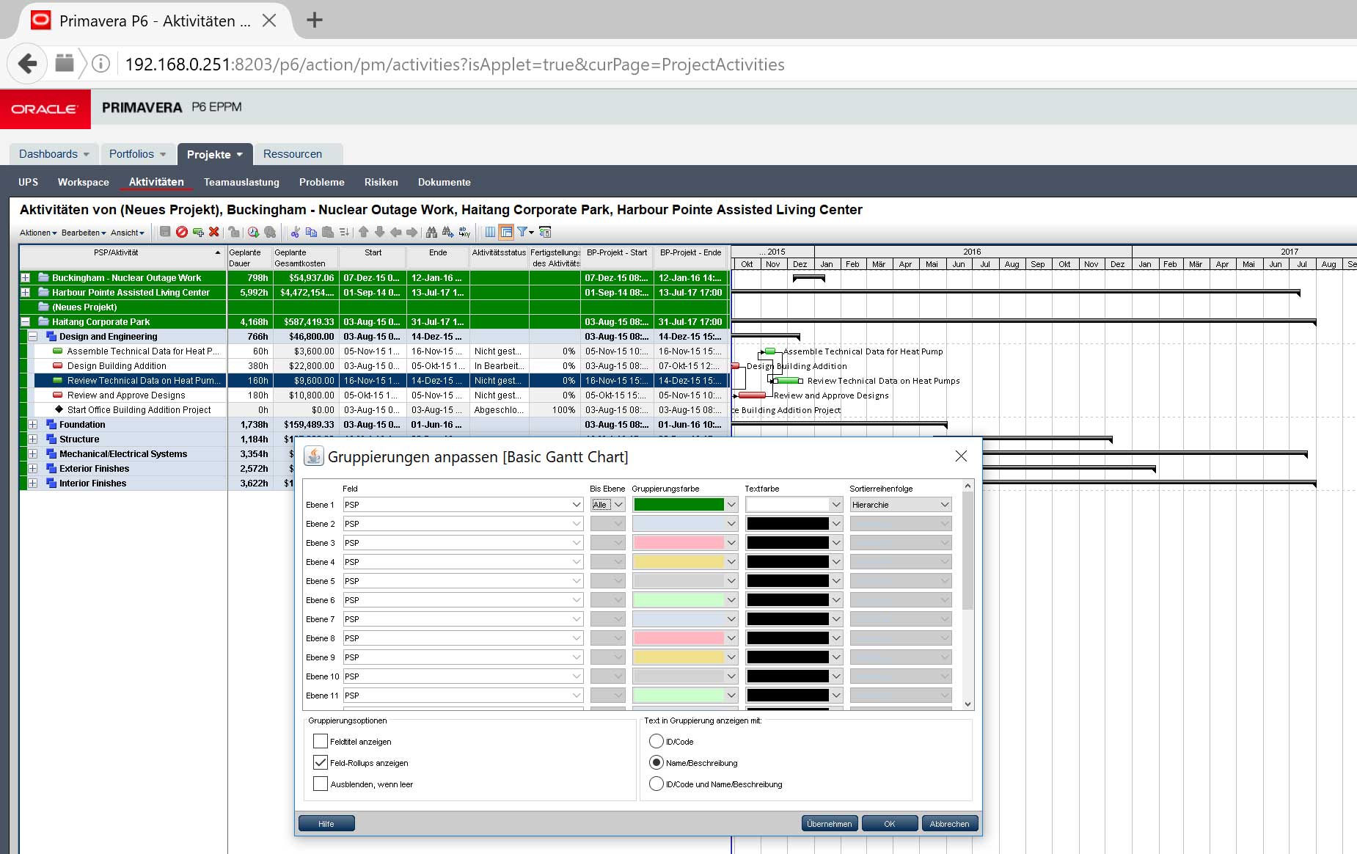Open the Portfolios tab
1357x854 pixels.
[x=138, y=154]
